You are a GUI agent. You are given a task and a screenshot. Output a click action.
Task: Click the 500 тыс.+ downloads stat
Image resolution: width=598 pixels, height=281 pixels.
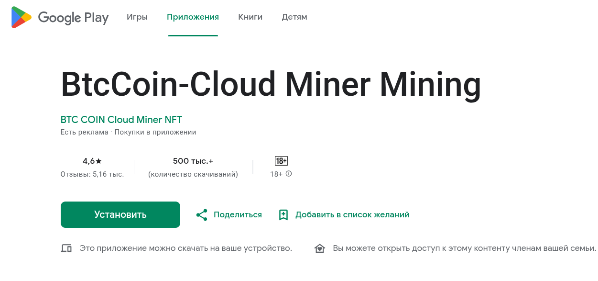(x=193, y=161)
